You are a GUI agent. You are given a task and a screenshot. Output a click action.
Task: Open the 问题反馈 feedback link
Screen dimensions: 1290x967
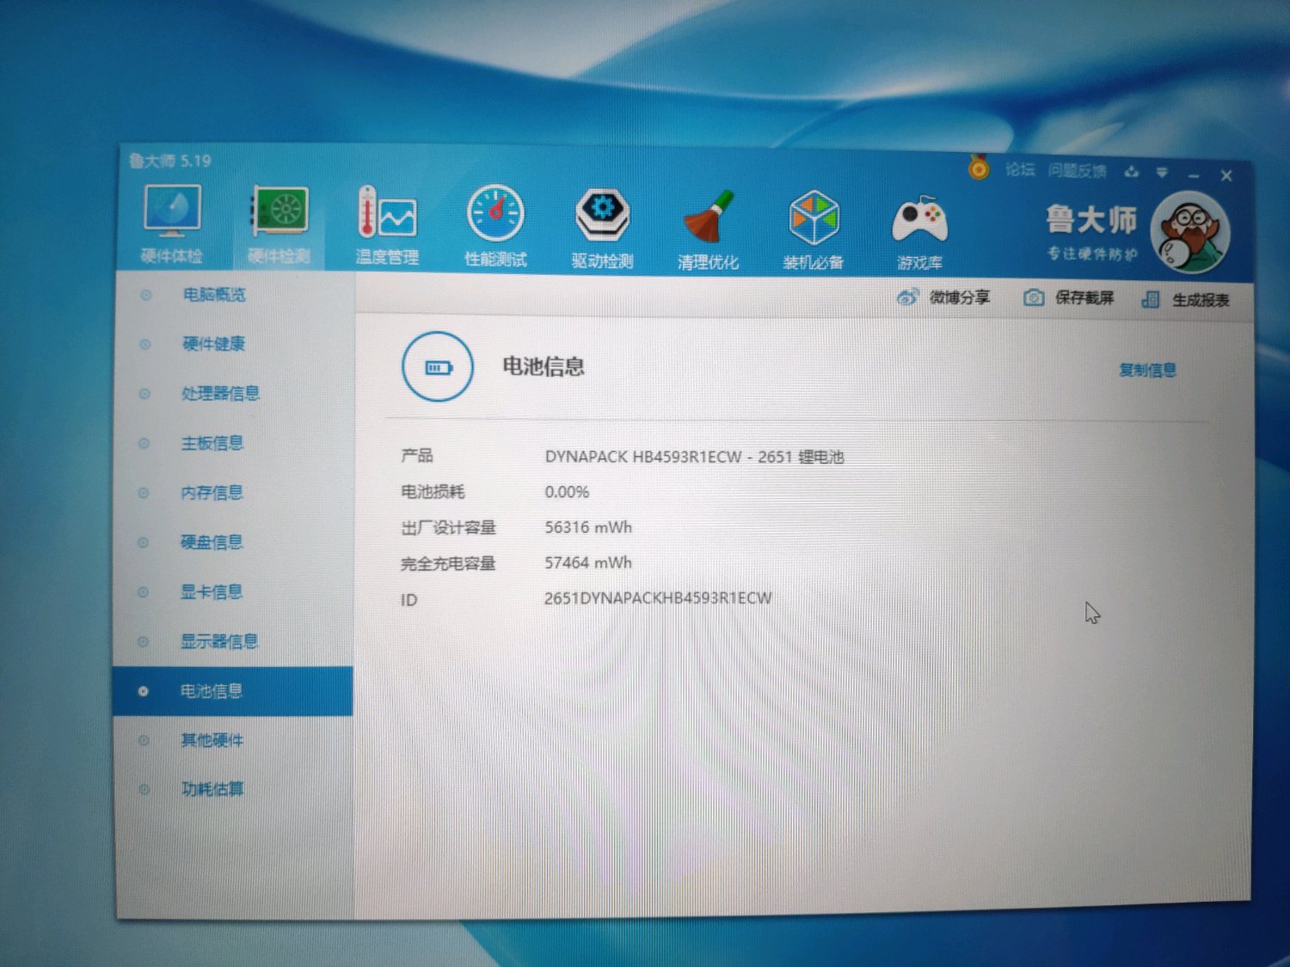point(1077,171)
